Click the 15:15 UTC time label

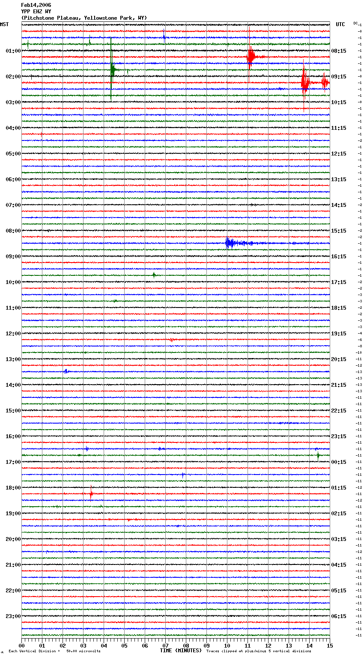(339, 231)
